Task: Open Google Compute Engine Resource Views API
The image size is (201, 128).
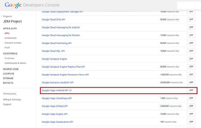Action: (x=65, y=75)
